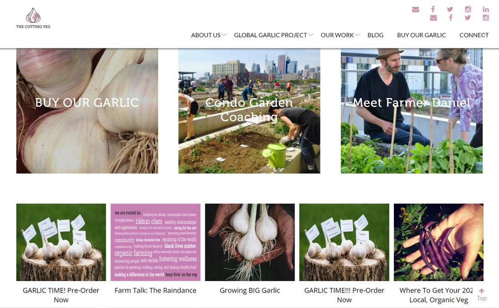Click the Top arrow to return up

coord(482,295)
